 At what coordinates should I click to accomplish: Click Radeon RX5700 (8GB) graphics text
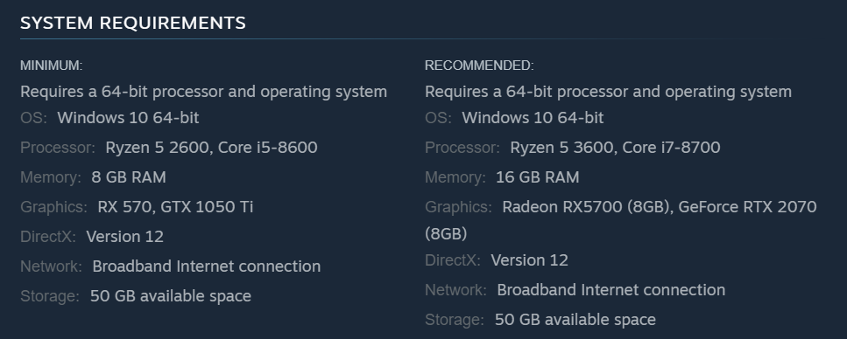click(586, 207)
